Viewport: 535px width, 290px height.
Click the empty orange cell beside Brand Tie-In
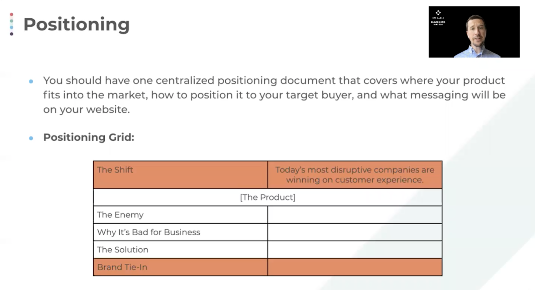coord(355,267)
